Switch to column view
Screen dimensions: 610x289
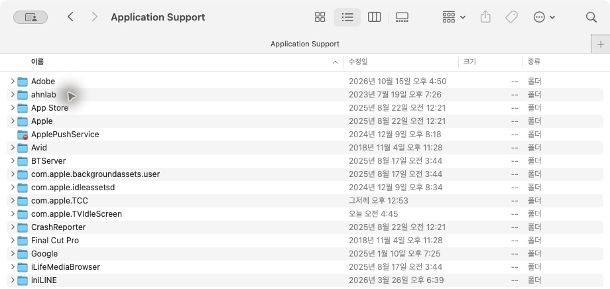pyautogui.click(x=374, y=17)
